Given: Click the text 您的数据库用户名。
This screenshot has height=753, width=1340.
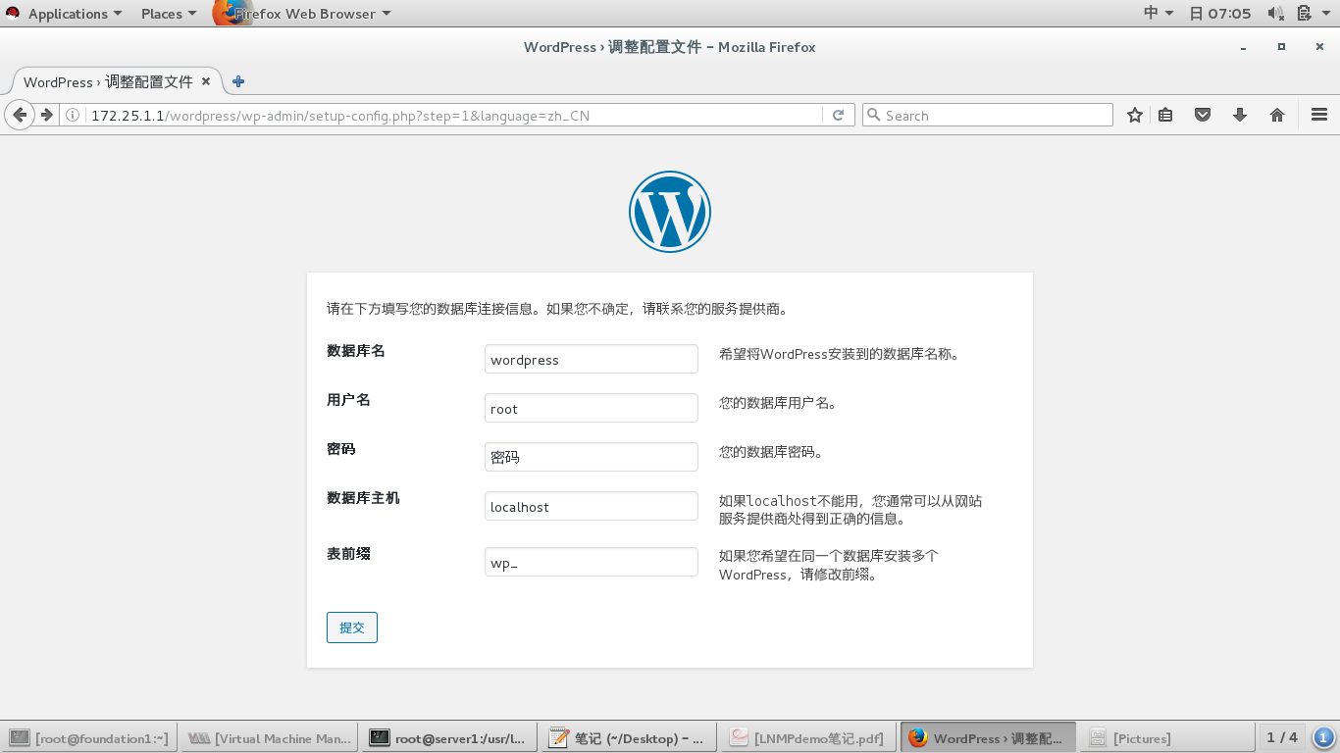Looking at the screenshot, I should click(778, 403).
